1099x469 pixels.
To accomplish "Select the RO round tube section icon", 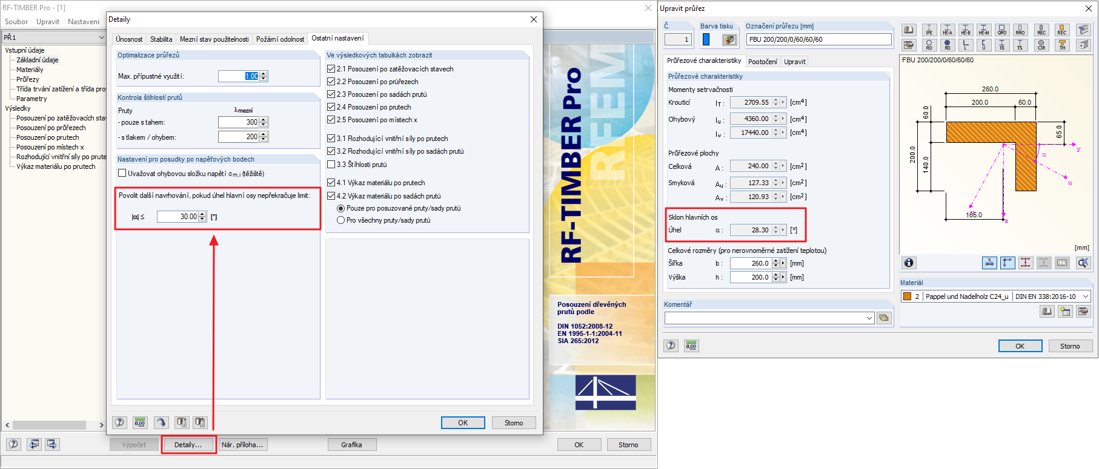I will point(929,45).
